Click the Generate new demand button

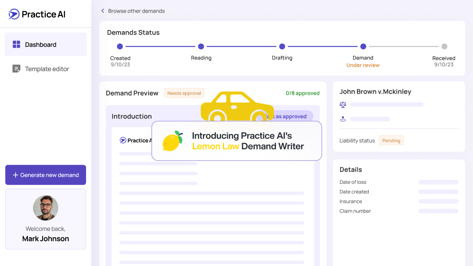[46, 175]
